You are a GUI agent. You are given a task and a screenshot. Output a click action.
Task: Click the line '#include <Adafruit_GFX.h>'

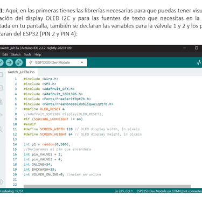click(49, 89)
